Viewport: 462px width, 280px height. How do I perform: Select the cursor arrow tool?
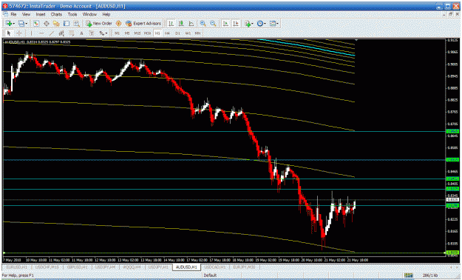pos(9,33)
